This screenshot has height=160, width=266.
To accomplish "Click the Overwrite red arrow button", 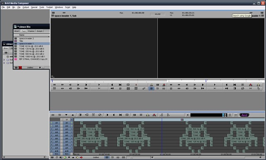I will point(154,115).
